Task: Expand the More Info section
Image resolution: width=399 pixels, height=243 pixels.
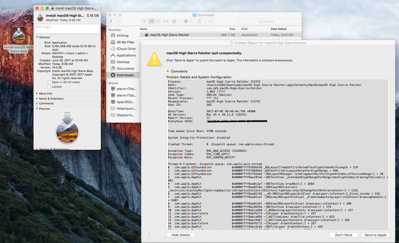Action: click(37, 94)
